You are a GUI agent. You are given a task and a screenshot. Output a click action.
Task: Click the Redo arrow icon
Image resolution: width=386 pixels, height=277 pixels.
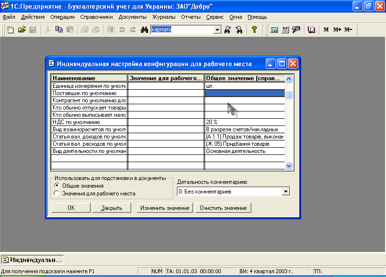click(x=133, y=30)
